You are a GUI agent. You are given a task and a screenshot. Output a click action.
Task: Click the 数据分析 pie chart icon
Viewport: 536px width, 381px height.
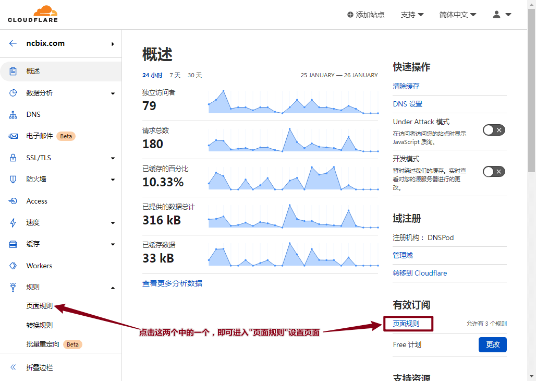pyautogui.click(x=13, y=93)
